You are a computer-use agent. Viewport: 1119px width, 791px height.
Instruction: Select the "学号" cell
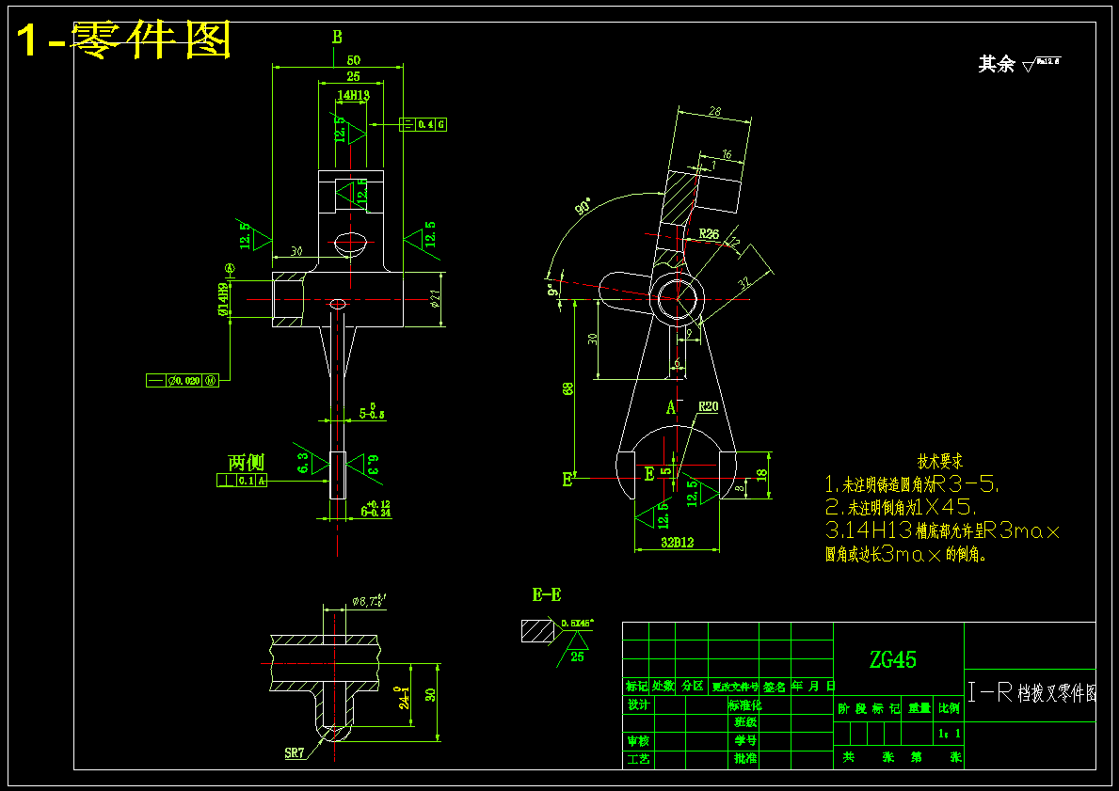pyautogui.click(x=745, y=740)
